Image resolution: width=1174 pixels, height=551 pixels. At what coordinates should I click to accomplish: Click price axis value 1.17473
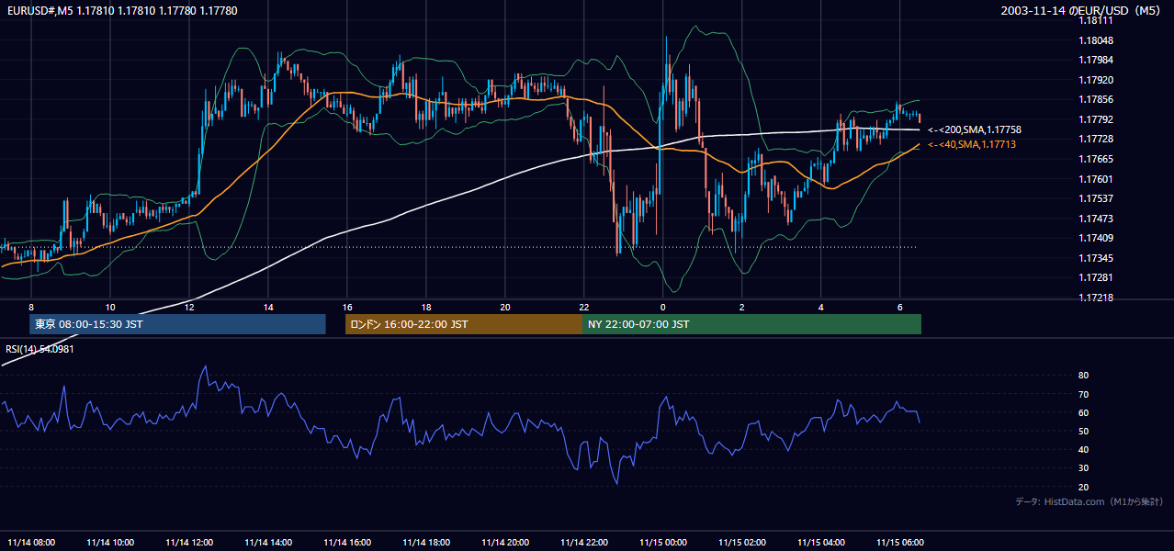1095,219
